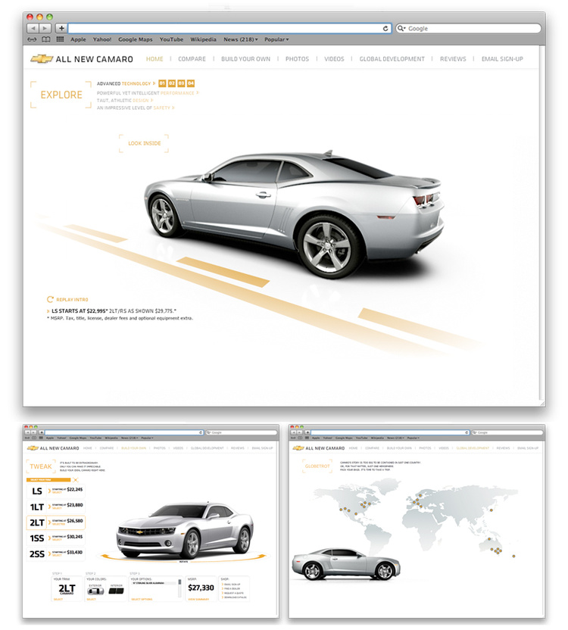Viewport: 568px width, 630px height.
Task: Click the silver Camaro on the home page
Action: (295, 214)
